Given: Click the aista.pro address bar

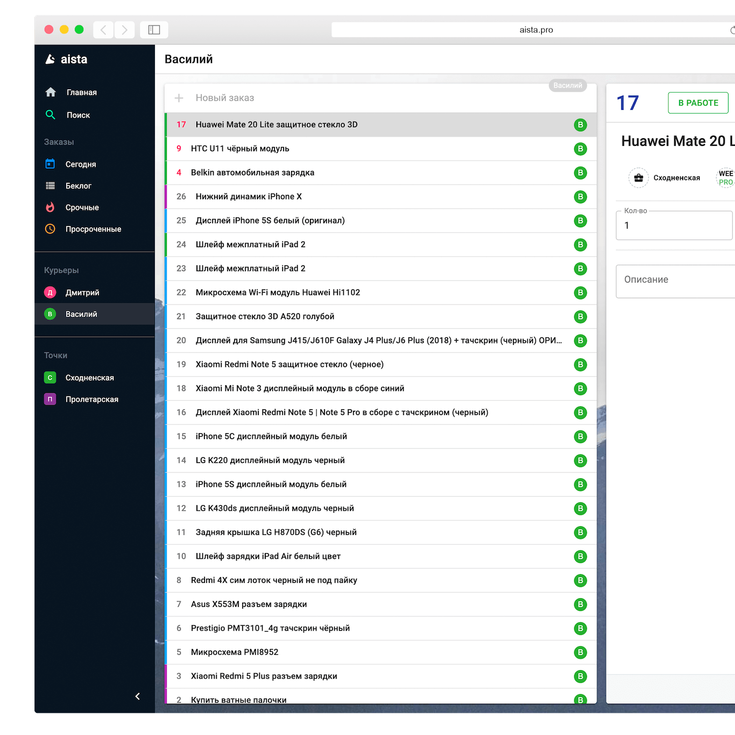Looking at the screenshot, I should click(533, 30).
